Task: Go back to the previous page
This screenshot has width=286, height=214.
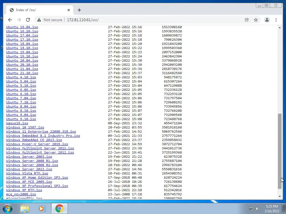Action: tap(10, 20)
